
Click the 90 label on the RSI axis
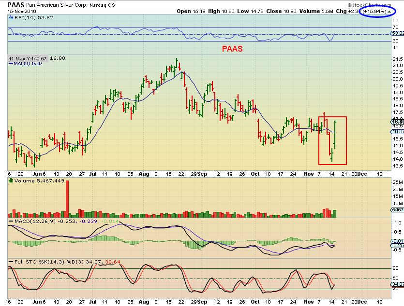pos(395,21)
